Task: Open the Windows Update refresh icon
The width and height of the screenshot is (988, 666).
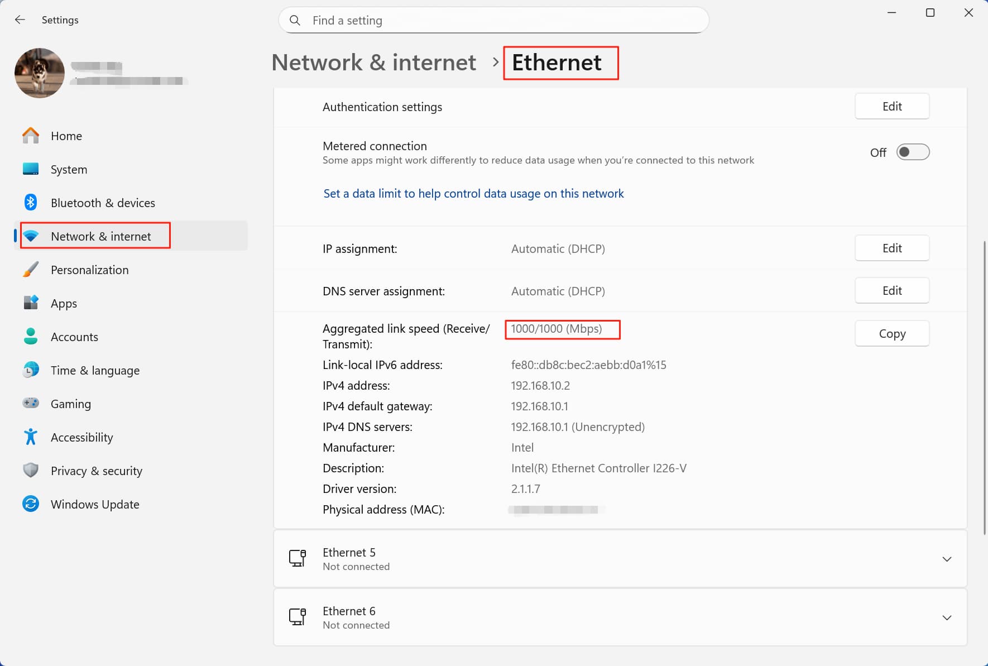Action: click(31, 504)
